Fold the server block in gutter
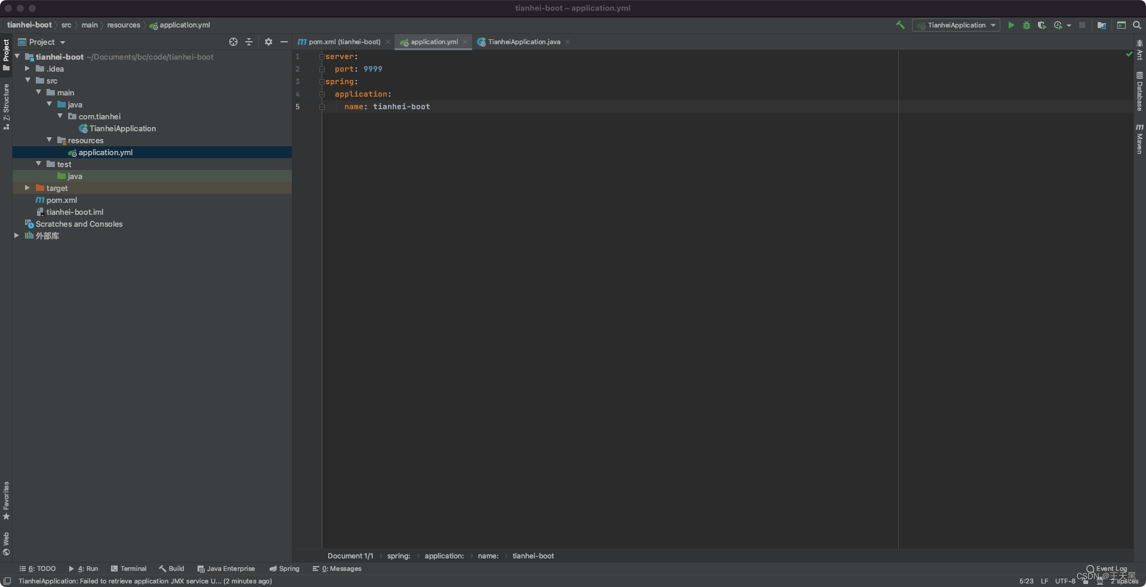Screen dimensions: 1146x587 click(x=322, y=57)
